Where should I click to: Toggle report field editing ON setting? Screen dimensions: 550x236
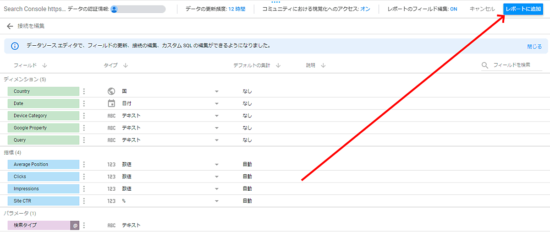(453, 9)
